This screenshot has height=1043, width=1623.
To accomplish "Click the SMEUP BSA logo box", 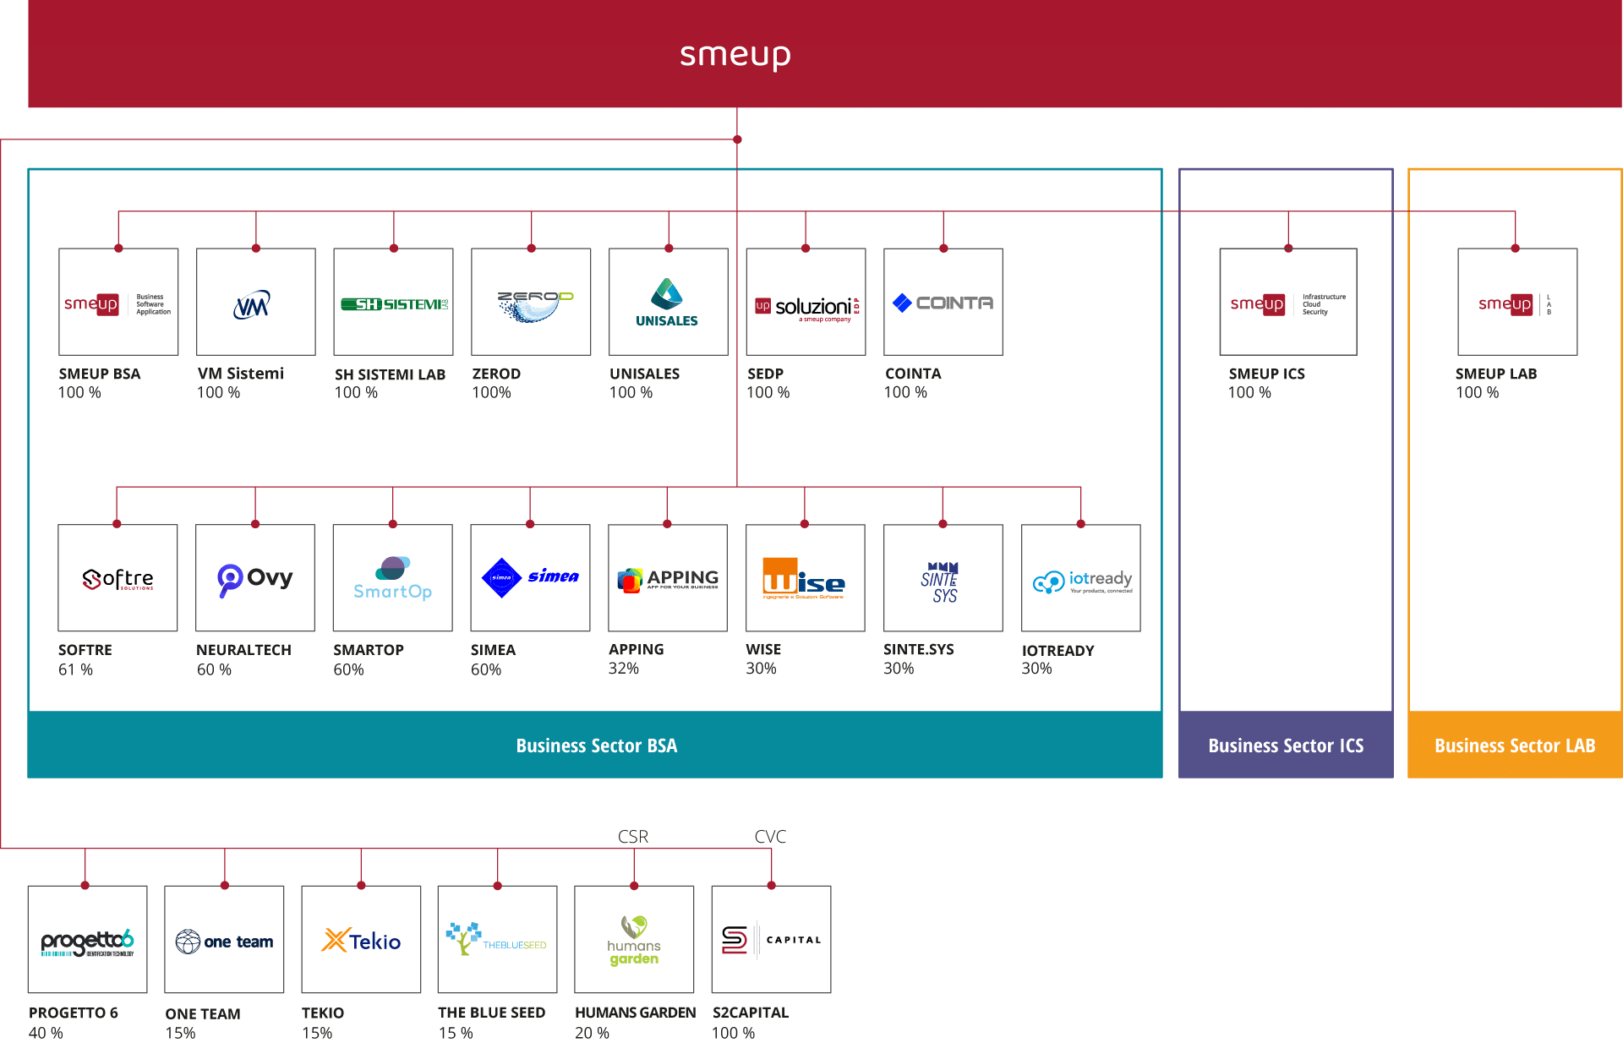I will pyautogui.click(x=118, y=302).
